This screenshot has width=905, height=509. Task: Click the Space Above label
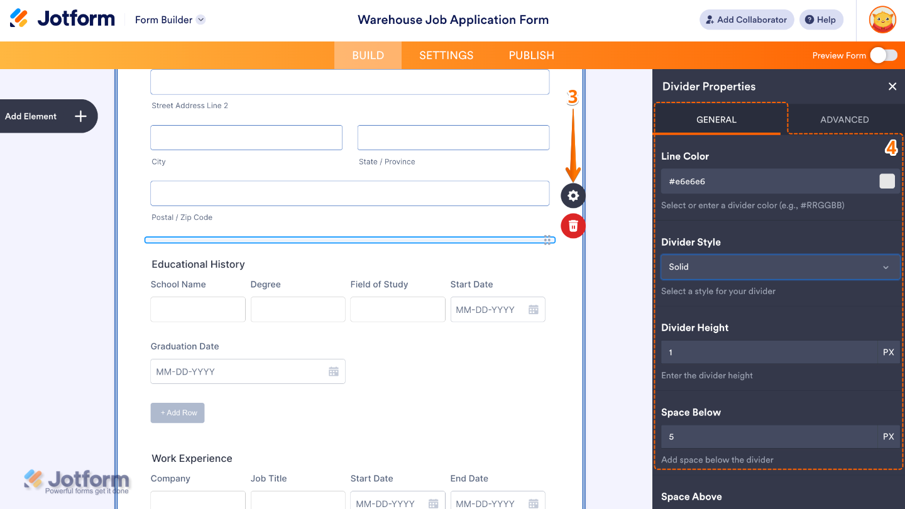pyautogui.click(x=691, y=496)
